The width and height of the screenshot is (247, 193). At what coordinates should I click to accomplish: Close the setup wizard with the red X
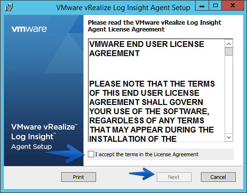tap(233, 6)
